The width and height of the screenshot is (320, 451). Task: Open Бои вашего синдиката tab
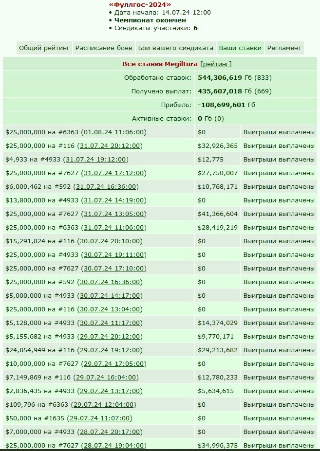coord(175,48)
